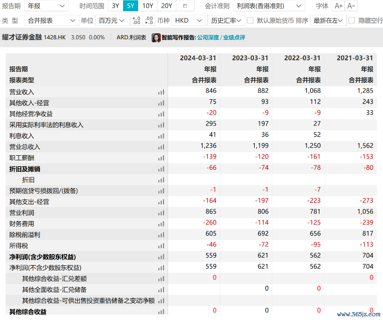The image size is (383, 320).
Task: Enable 默认原始货币 checkbox
Action: click(250, 21)
